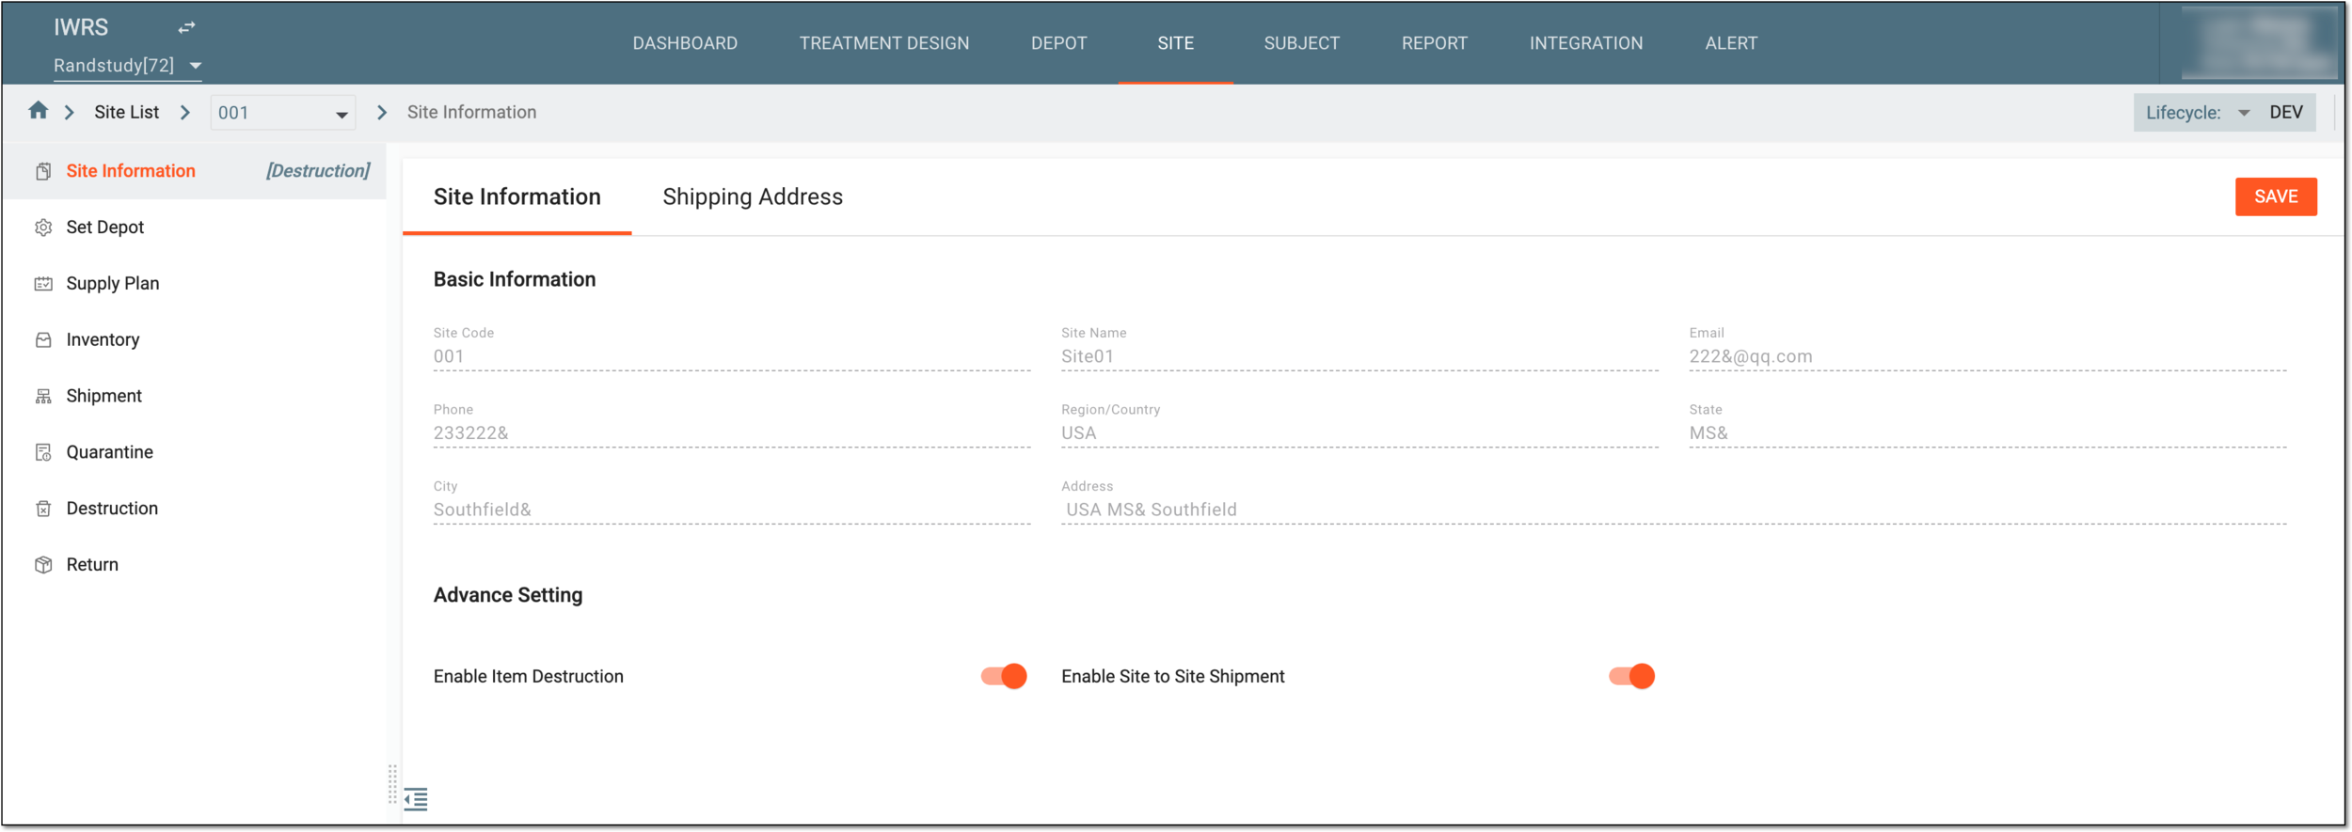Click the Set Depot gear icon
Screen dimensions: 2352x832
click(43, 228)
